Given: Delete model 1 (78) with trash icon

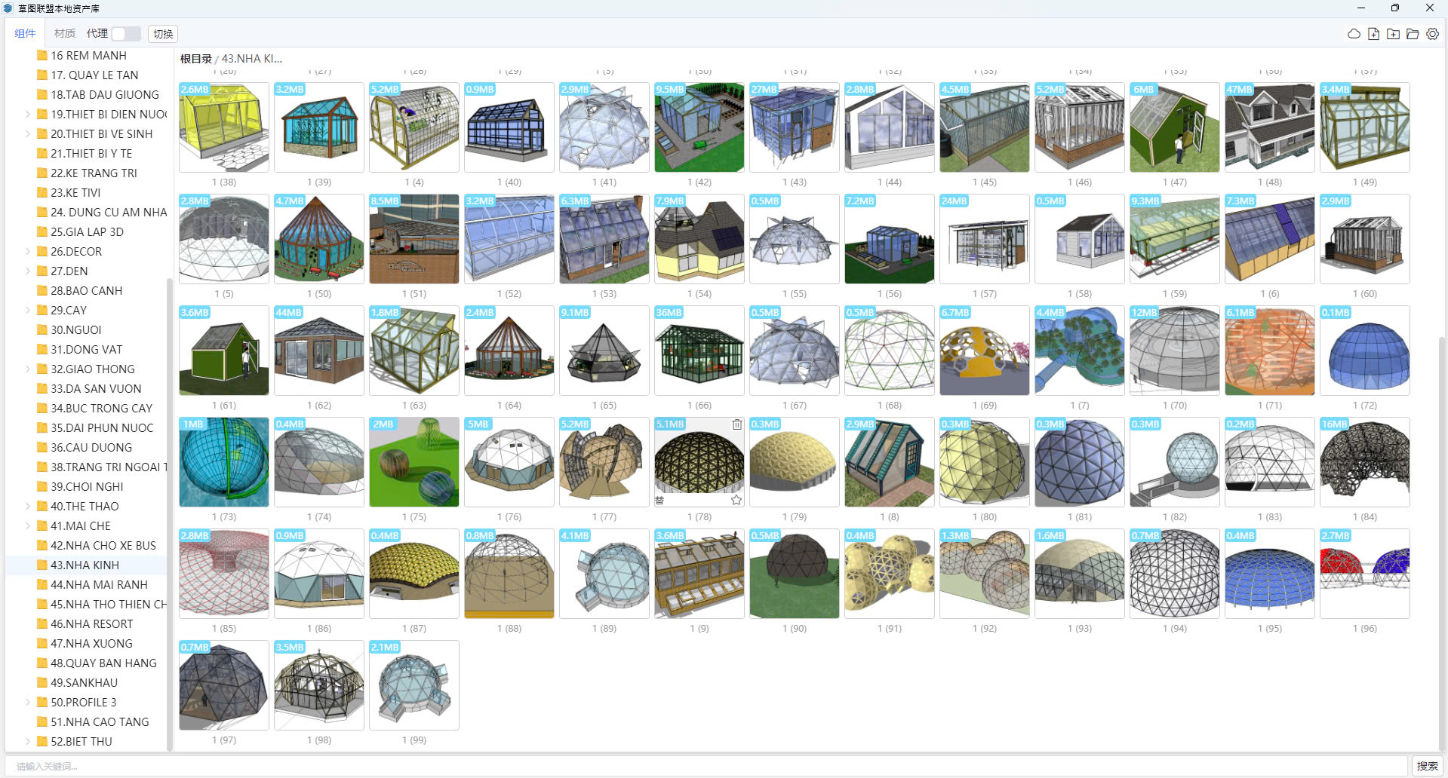Looking at the screenshot, I should [x=736, y=424].
